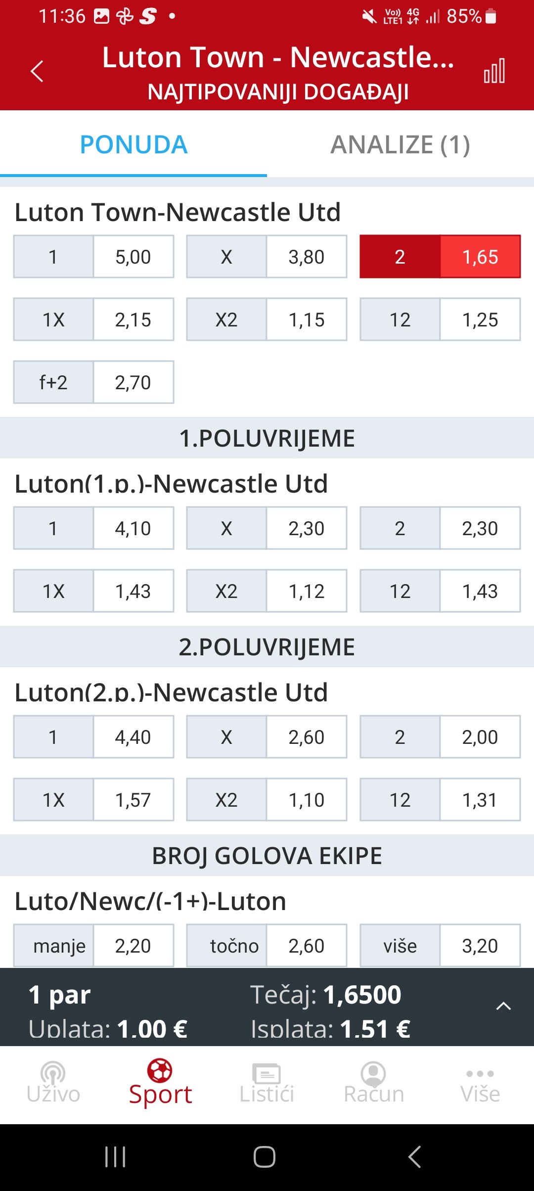The height and width of the screenshot is (1191, 534).
Task: Select the PONUDA tab
Action: click(x=133, y=144)
